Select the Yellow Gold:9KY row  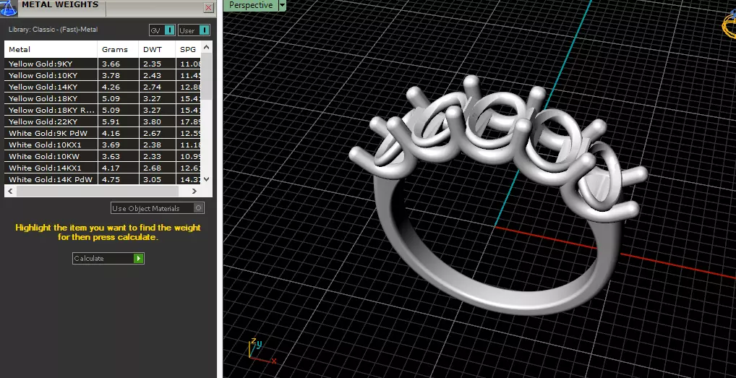[x=103, y=64]
